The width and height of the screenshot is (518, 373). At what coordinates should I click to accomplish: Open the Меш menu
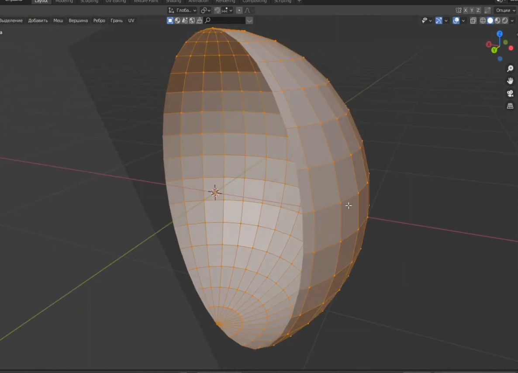58,20
